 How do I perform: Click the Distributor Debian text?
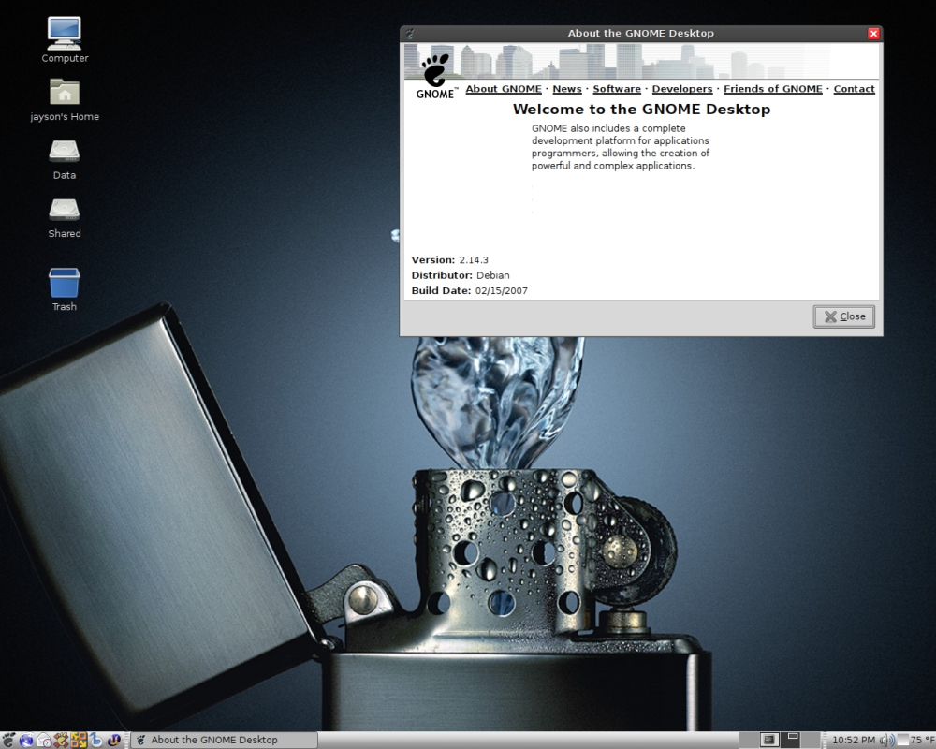(x=461, y=275)
